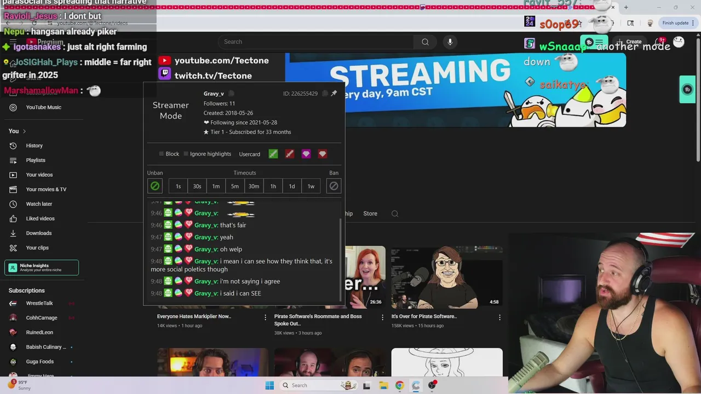Open Everyone Hates Markiplier Now title
This screenshot has height=394, width=701.
click(194, 316)
